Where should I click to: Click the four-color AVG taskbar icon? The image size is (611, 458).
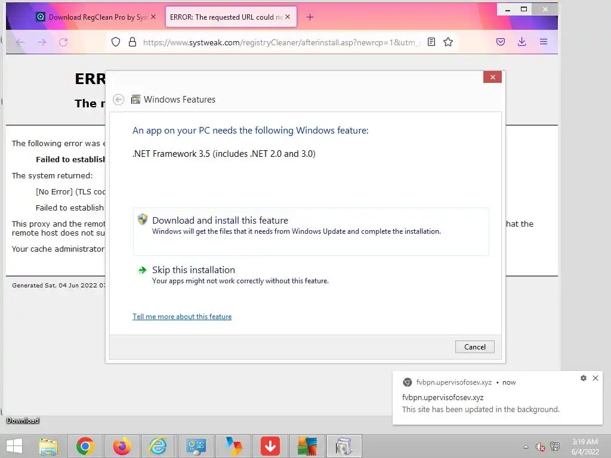tap(307, 446)
